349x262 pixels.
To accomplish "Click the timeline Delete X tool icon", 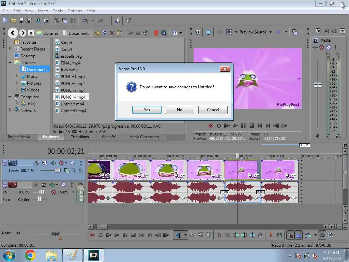I will [219, 235].
